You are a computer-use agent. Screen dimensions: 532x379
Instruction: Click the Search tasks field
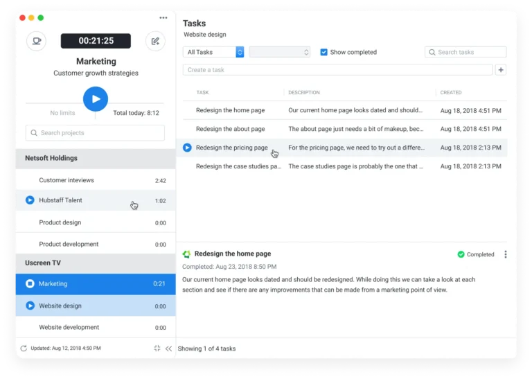coord(465,52)
